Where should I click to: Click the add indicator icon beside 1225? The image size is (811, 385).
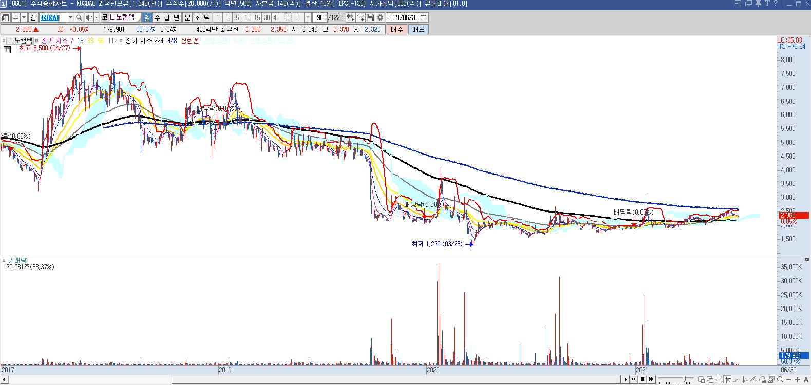coord(351,17)
